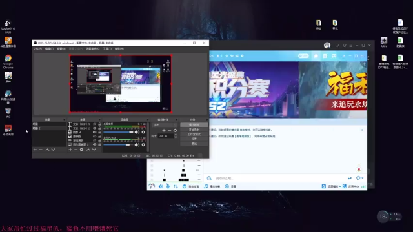Open OBS 设置 settings button
This screenshot has width=413, height=232.
194,139
